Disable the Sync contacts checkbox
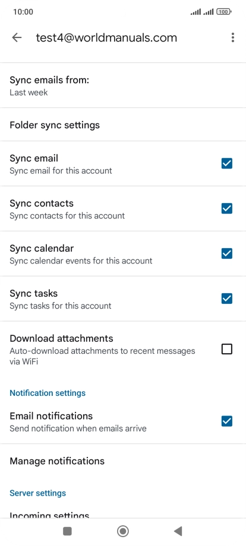The height and width of the screenshot is (546, 246). point(227,208)
